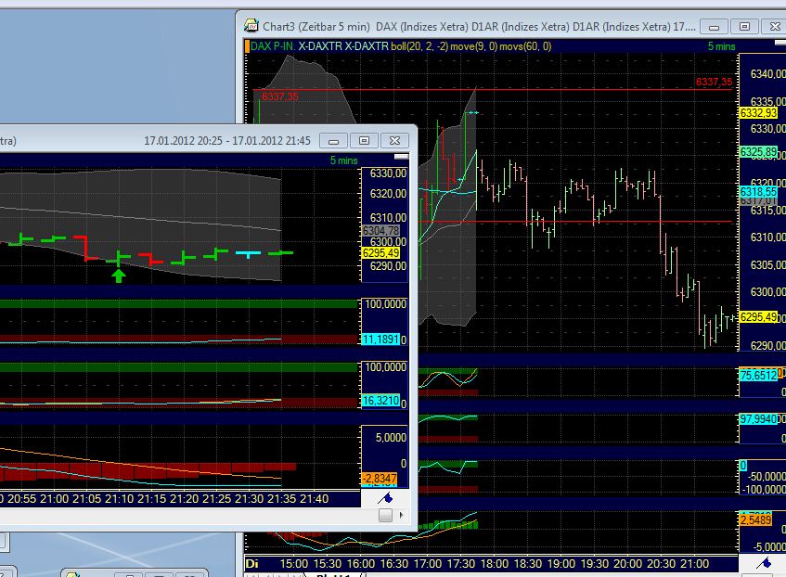Viewport: 786px width, 577px height.
Task: Click the blue flag icon in the front chart window
Action: coord(387,497)
